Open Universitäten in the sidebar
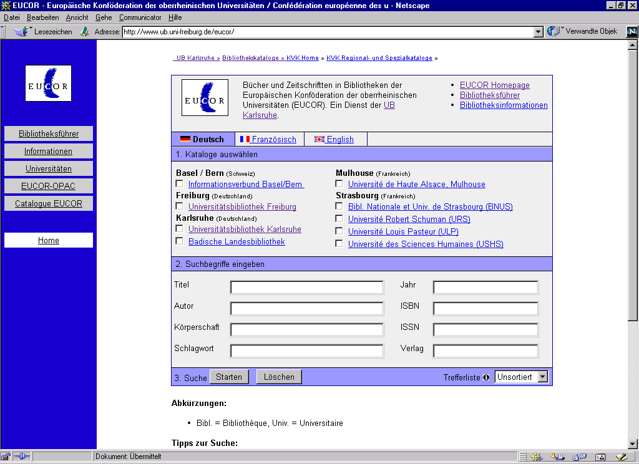639x464 pixels. pos(49,168)
